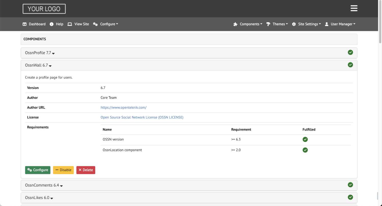
Task: Go to the Dashboard page
Action: coord(34,24)
